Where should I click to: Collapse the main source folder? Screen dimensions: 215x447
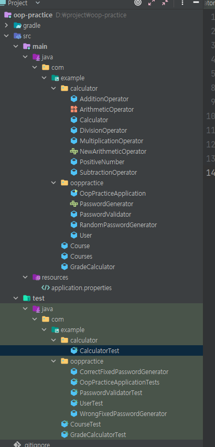[16, 47]
